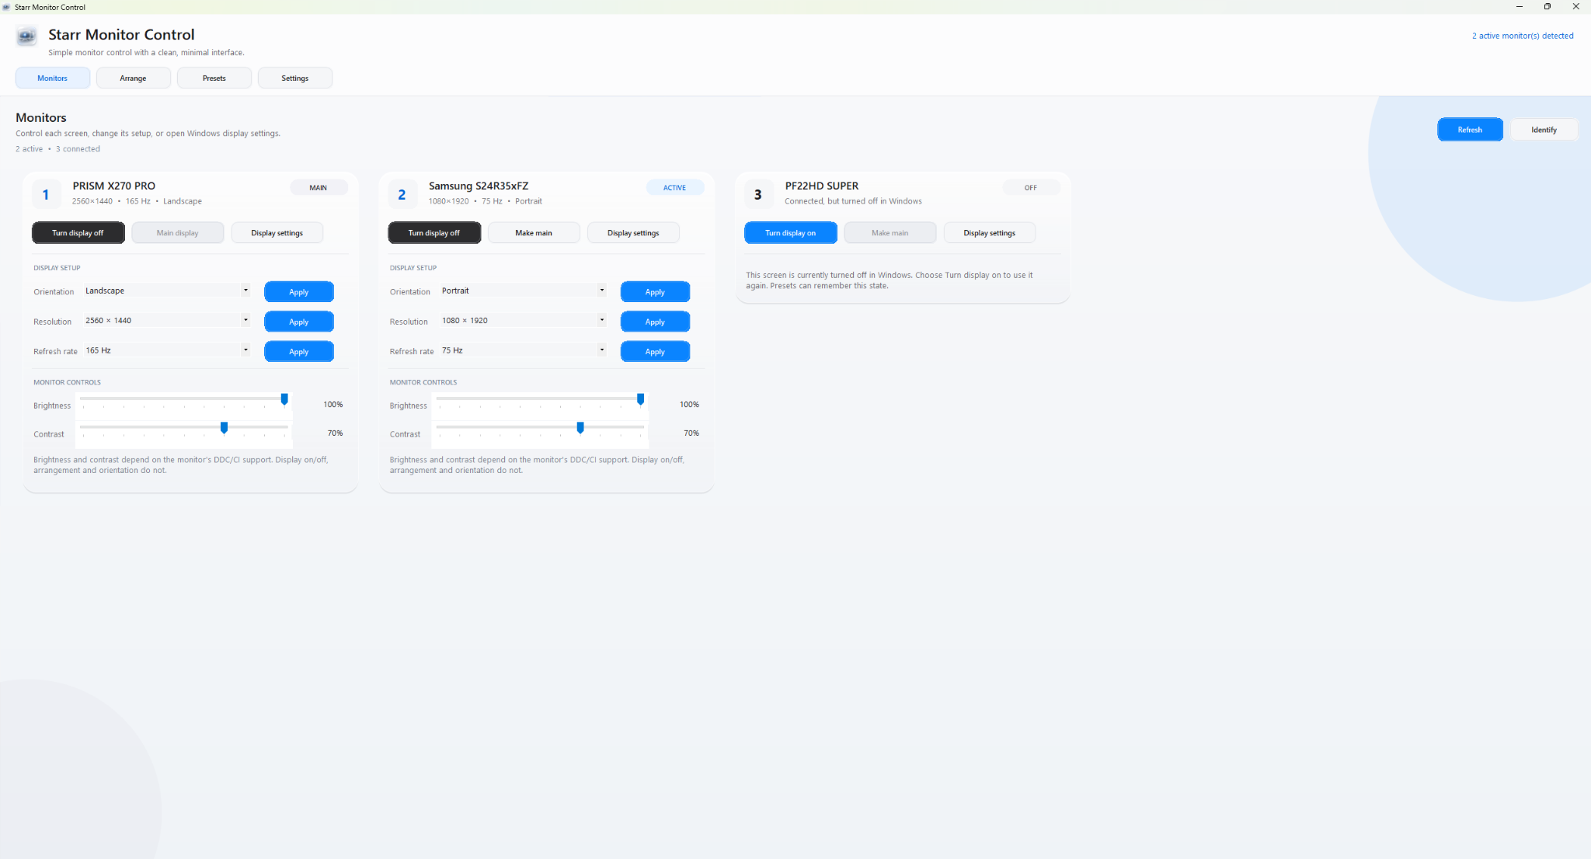Viewport: 1591px width, 859px height.
Task: Open the Settings tab
Action: (x=295, y=78)
